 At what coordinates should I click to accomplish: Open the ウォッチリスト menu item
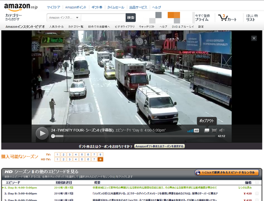pyautogui.click(x=147, y=27)
